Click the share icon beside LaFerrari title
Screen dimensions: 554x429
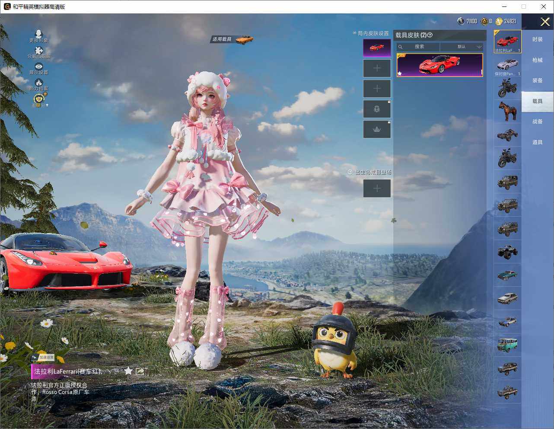click(140, 371)
